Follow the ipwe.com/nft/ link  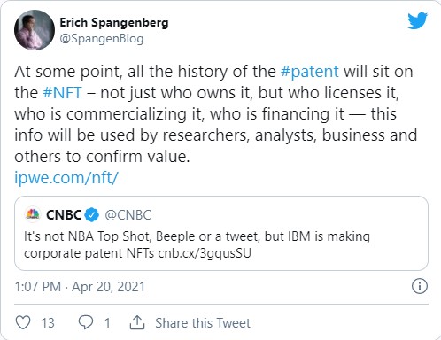66,178
